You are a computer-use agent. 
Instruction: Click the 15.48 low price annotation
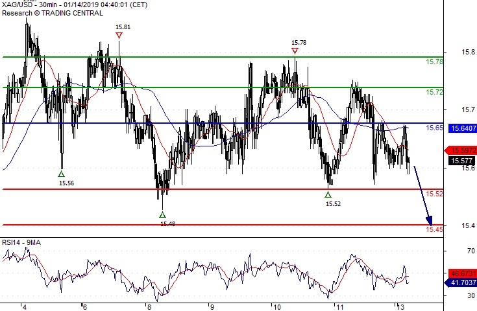[167, 224]
